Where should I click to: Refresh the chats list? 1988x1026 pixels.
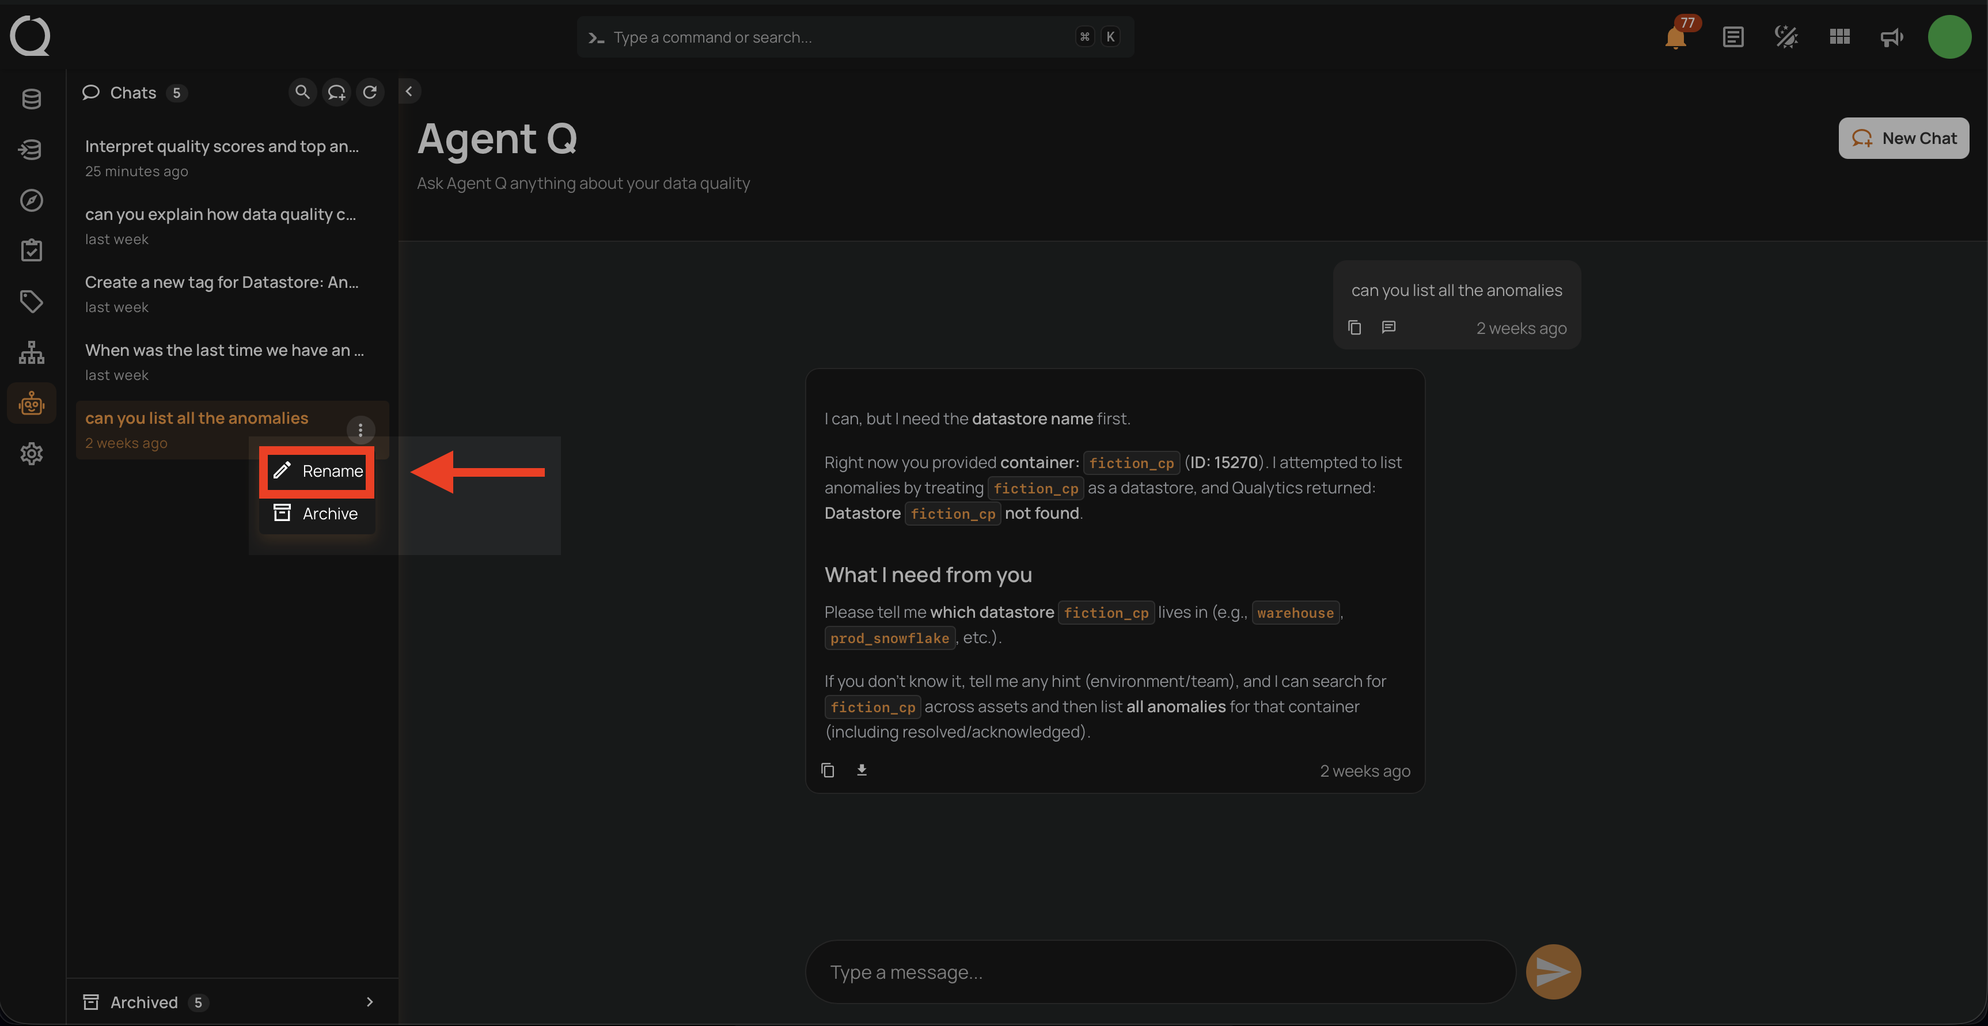coord(370,93)
